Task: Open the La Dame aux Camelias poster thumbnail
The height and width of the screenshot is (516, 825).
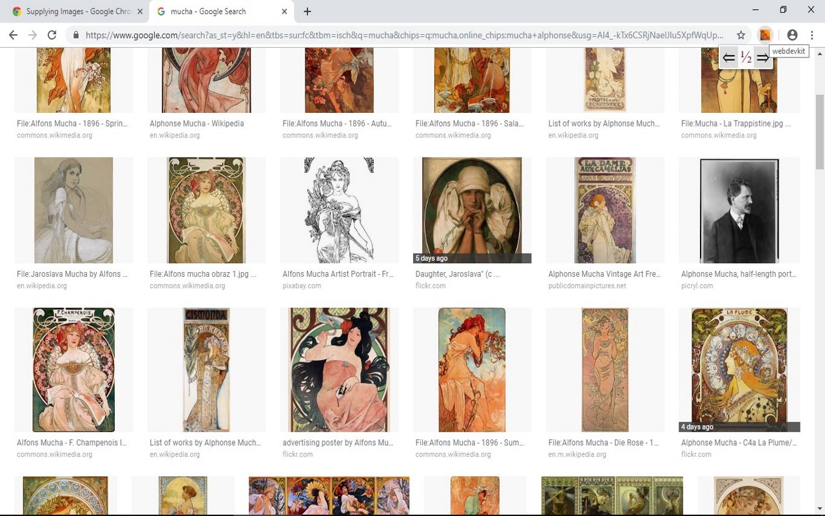Action: (605, 210)
